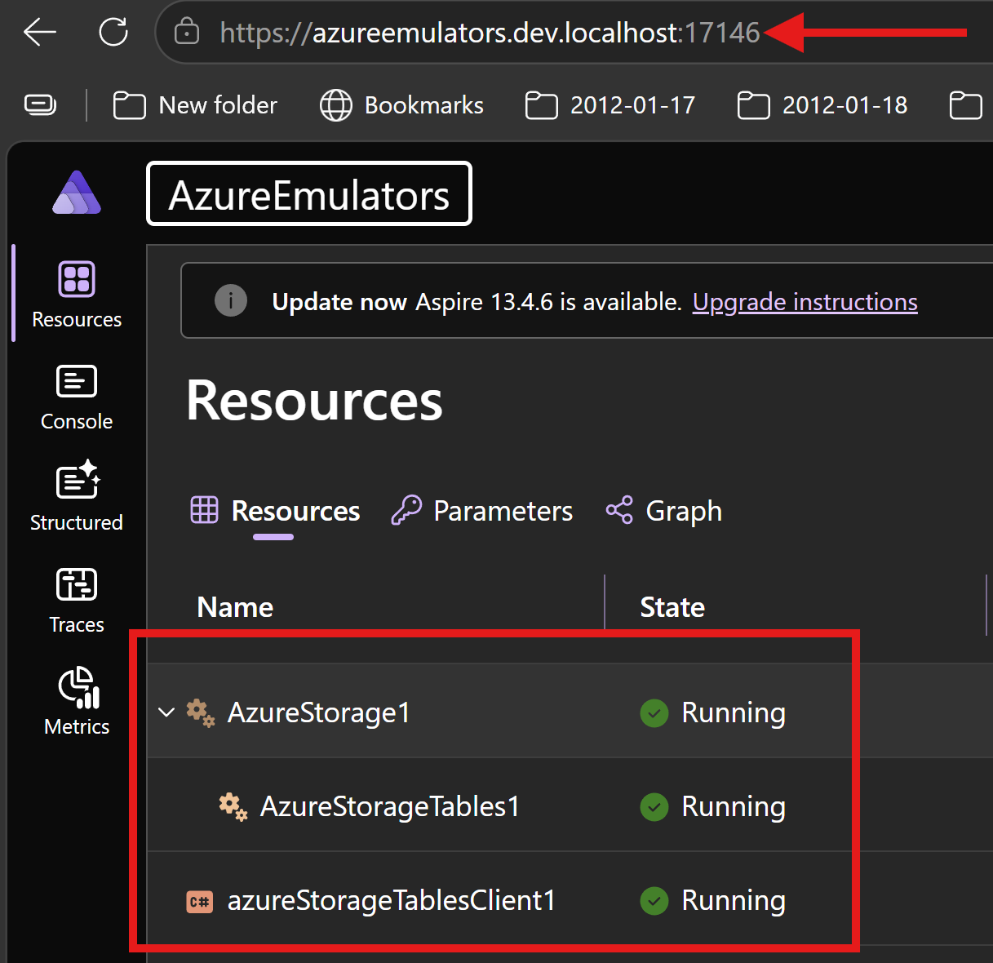
Task: Click the Aspire logo icon
Action: tap(77, 193)
